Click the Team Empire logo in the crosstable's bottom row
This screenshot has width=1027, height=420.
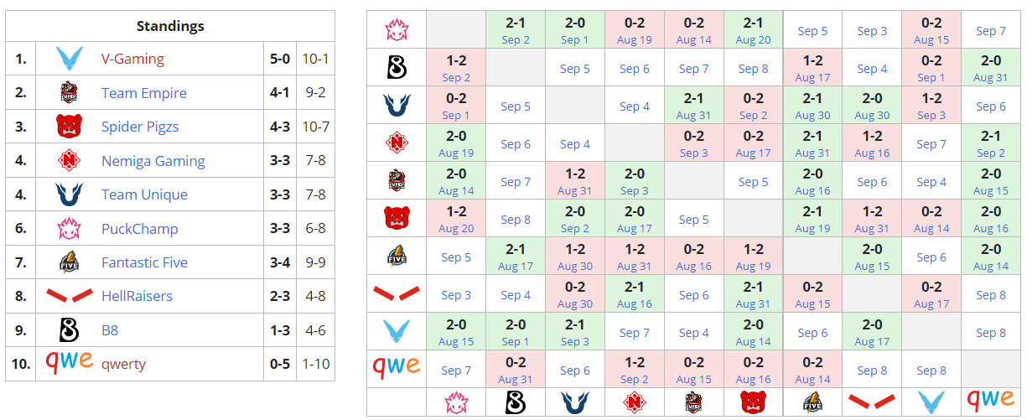point(693,402)
